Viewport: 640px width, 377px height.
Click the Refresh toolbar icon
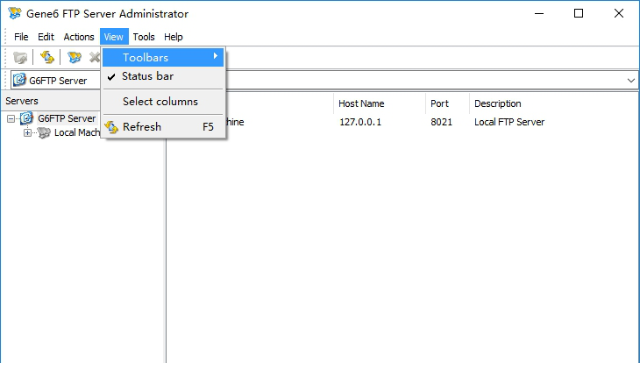click(x=47, y=57)
